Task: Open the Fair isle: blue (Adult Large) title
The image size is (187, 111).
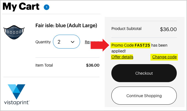Action: [x=66, y=26]
